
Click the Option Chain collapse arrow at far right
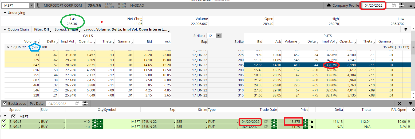pyautogui.click(x=406, y=29)
